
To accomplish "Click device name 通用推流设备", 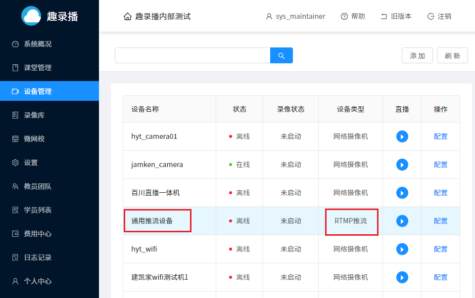I will tap(152, 221).
